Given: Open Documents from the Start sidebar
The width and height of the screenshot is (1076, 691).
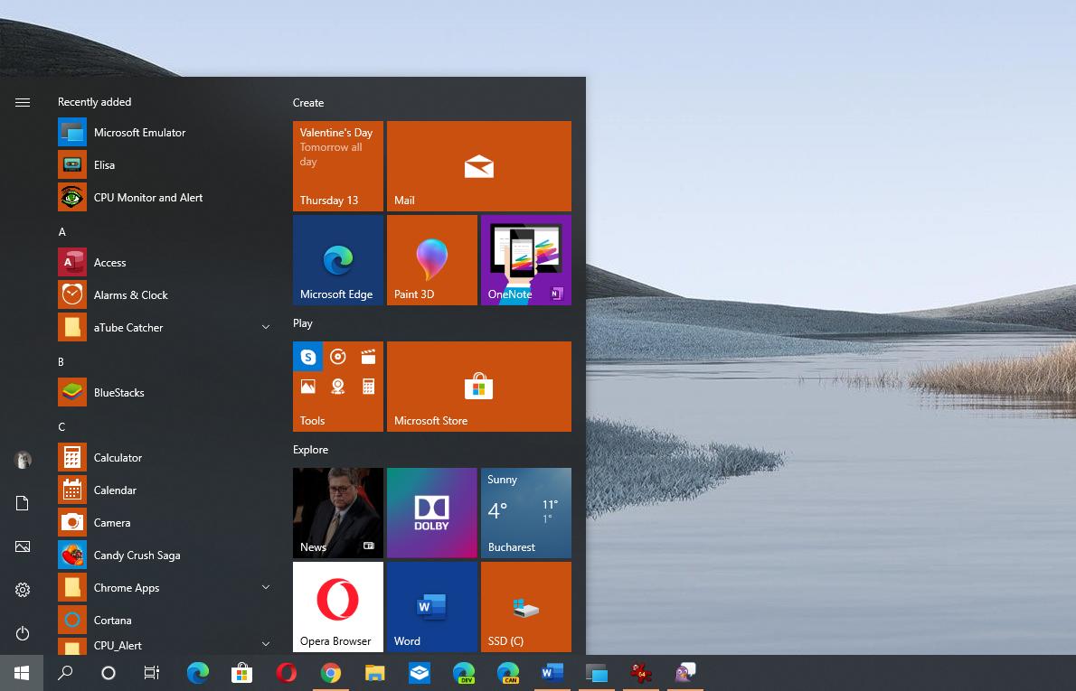Looking at the screenshot, I should pyautogui.click(x=23, y=503).
